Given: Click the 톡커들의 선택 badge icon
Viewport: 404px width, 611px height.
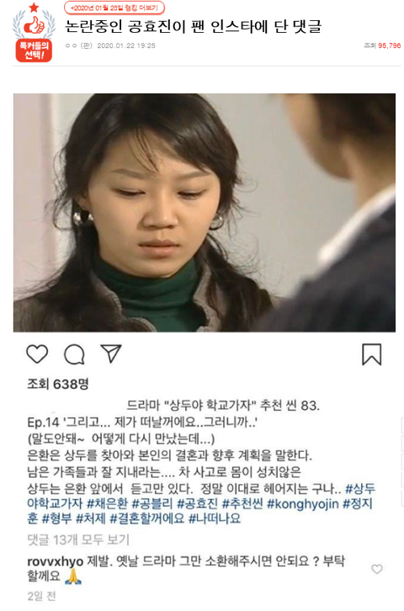Looking at the screenshot, I should click(34, 33).
